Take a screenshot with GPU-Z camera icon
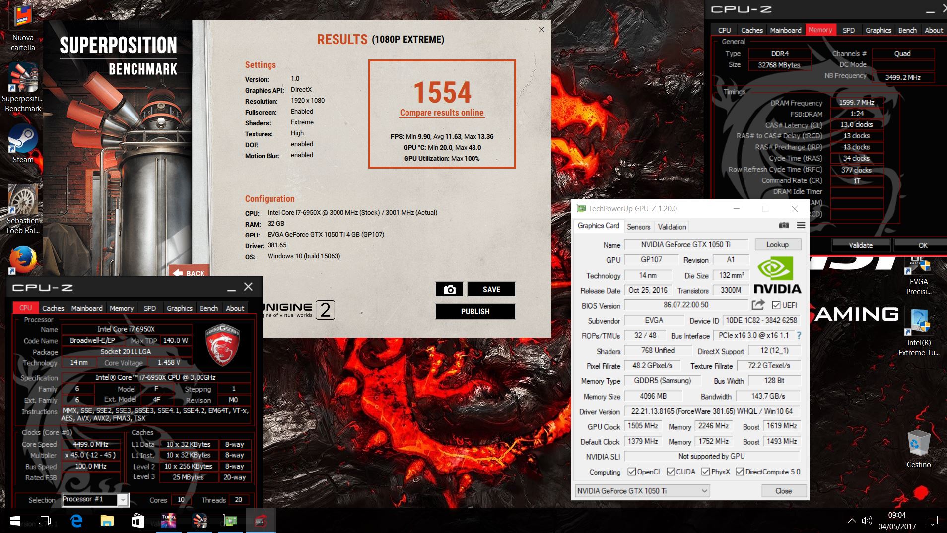The image size is (947, 533). click(784, 226)
